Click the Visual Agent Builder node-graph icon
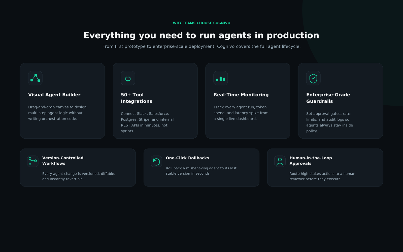 35,78
